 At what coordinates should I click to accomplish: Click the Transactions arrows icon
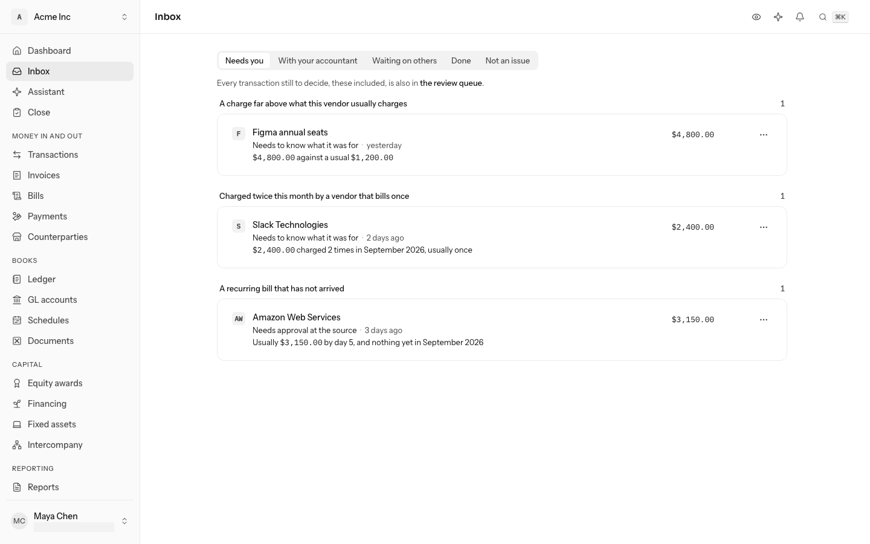(17, 155)
